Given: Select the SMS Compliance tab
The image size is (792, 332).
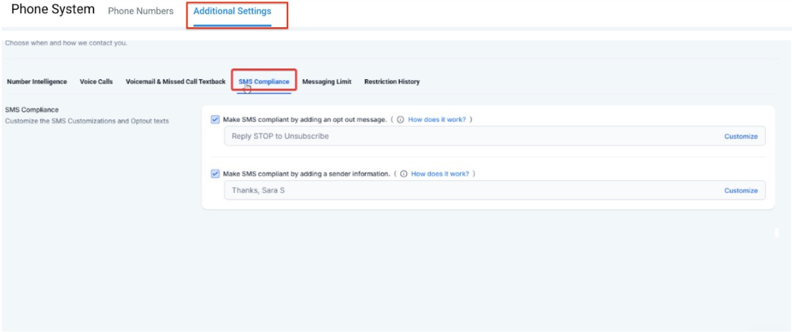Looking at the screenshot, I should [264, 82].
